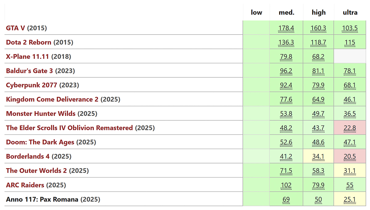Screen dimensions: 370x210
Task: Open the GTA V game link
Action: (x=15, y=28)
